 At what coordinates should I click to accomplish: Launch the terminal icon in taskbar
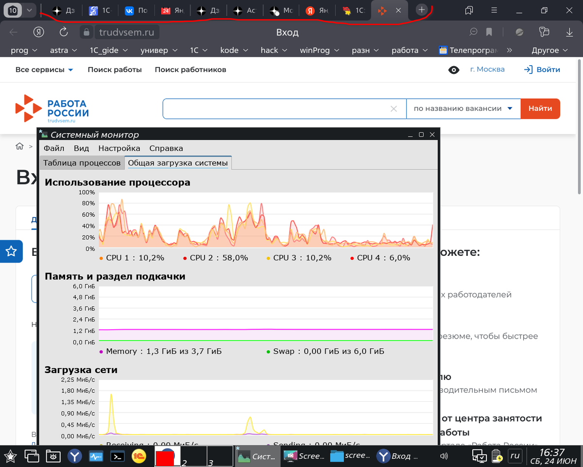point(117,456)
